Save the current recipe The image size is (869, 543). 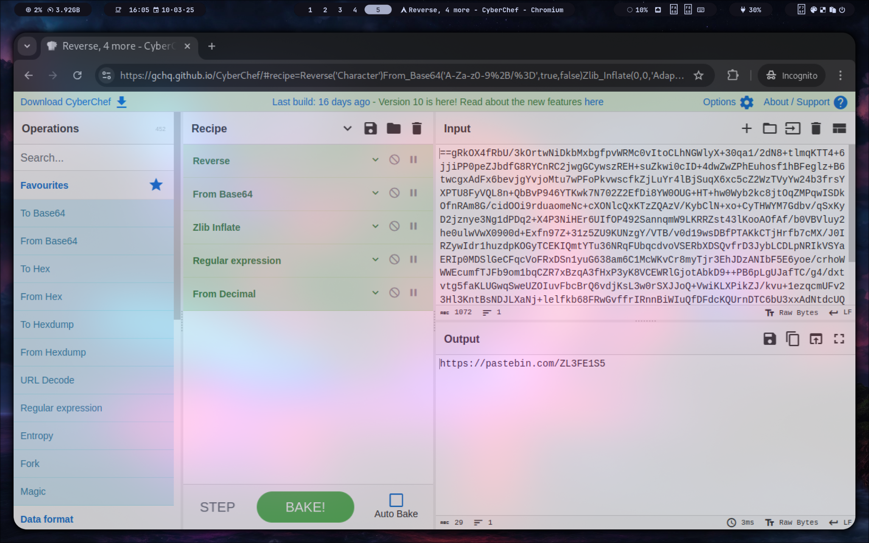click(x=370, y=129)
